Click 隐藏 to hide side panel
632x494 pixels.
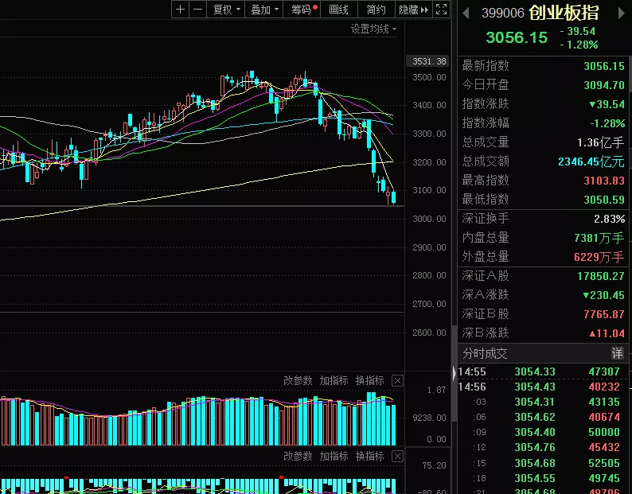[x=413, y=10]
